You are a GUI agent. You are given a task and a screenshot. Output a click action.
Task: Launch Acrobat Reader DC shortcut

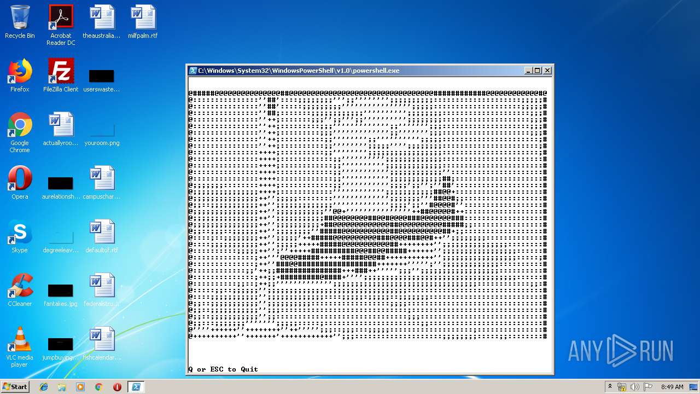pyautogui.click(x=61, y=25)
